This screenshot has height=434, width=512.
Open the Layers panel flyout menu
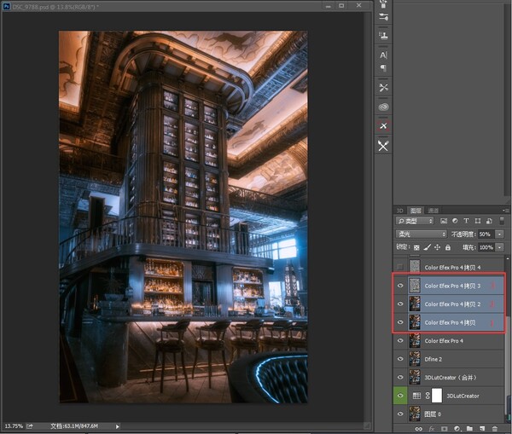pos(505,211)
